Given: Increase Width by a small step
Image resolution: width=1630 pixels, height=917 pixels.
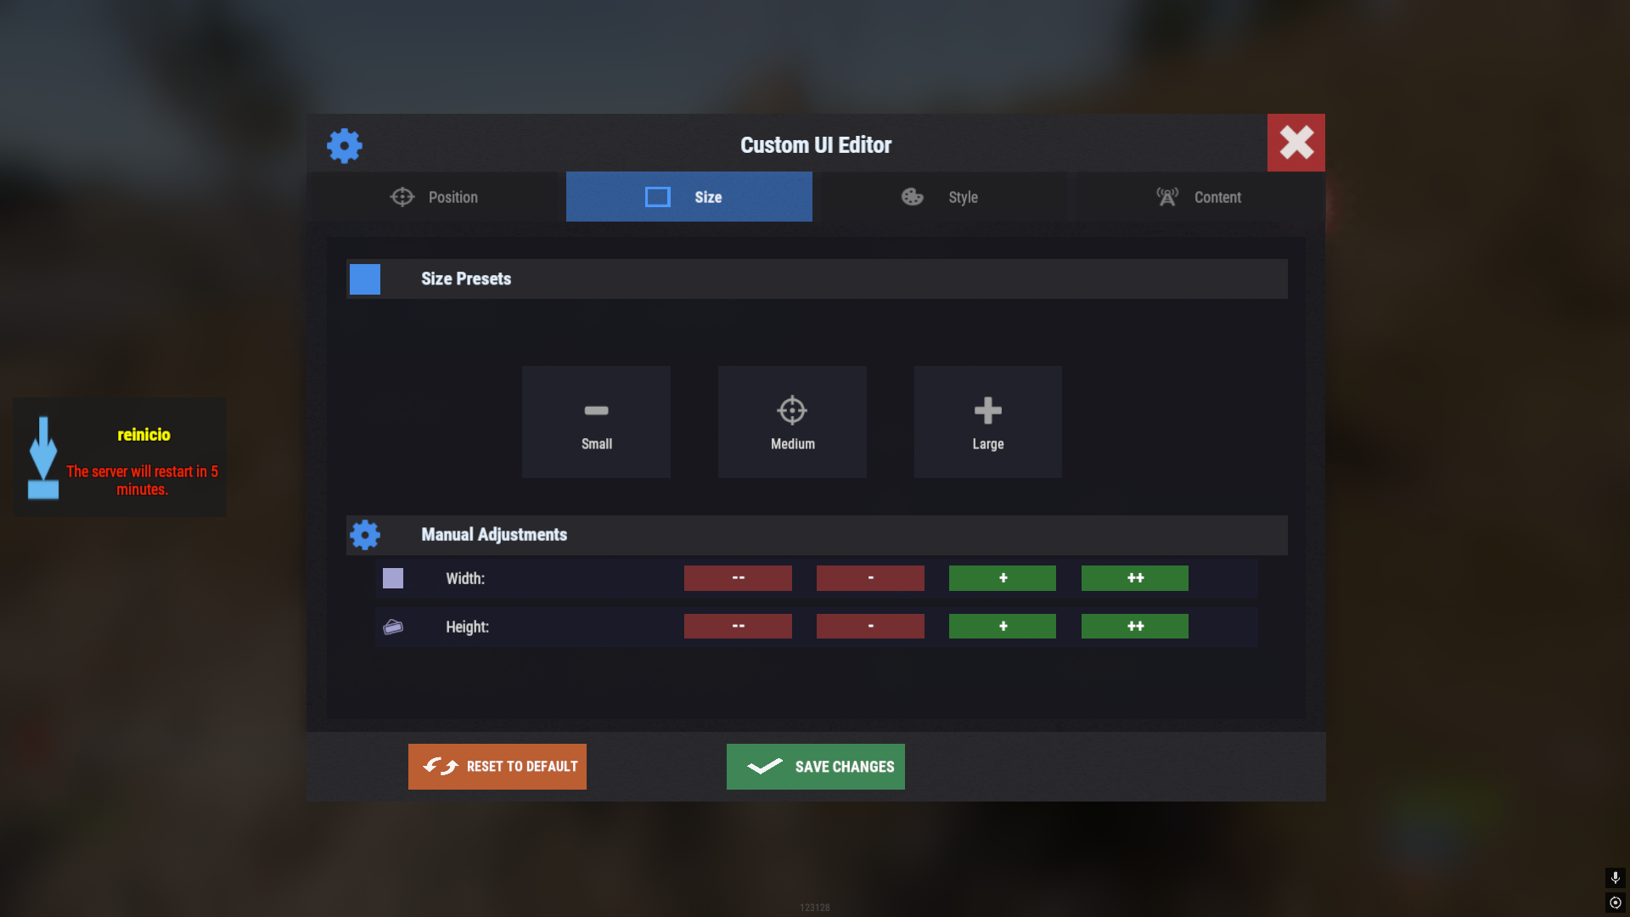Looking at the screenshot, I should [1003, 578].
